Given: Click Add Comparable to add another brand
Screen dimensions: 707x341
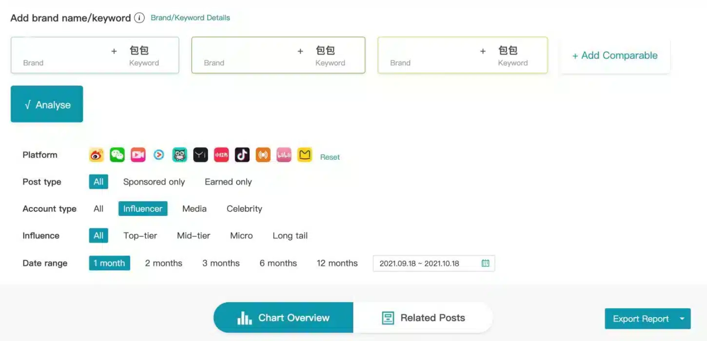Looking at the screenshot, I should [x=615, y=56].
